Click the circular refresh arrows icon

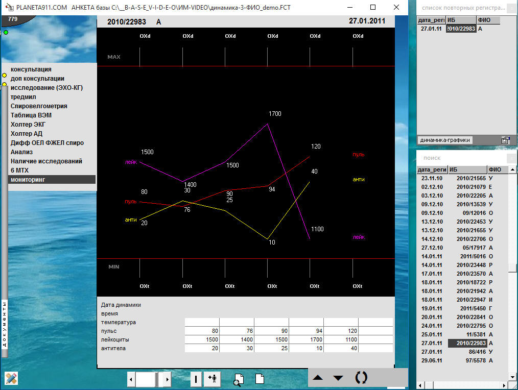pyautogui.click(x=361, y=378)
